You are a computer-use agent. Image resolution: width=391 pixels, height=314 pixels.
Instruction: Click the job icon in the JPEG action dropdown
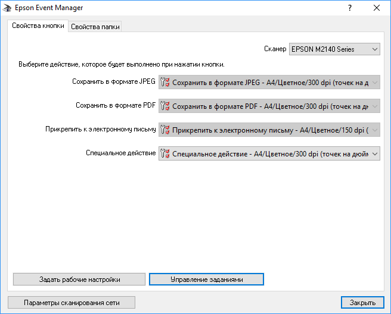(x=166, y=83)
